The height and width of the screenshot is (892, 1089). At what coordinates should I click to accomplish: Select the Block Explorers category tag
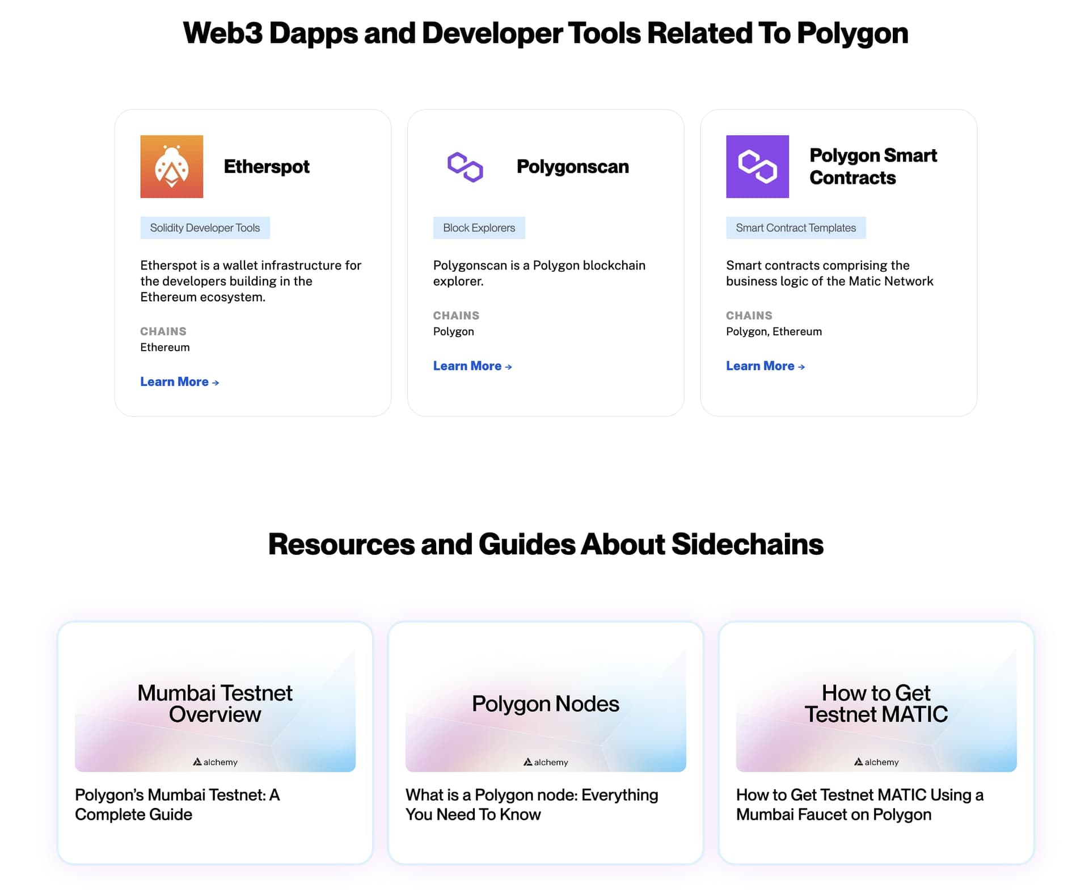pyautogui.click(x=479, y=228)
